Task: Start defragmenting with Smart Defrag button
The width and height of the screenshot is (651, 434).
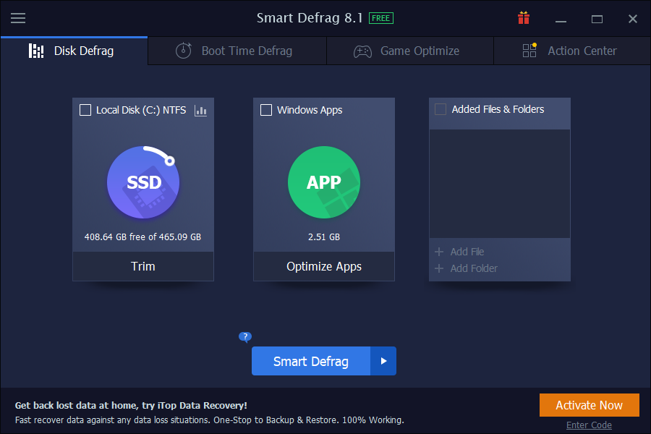Action: [x=310, y=361]
